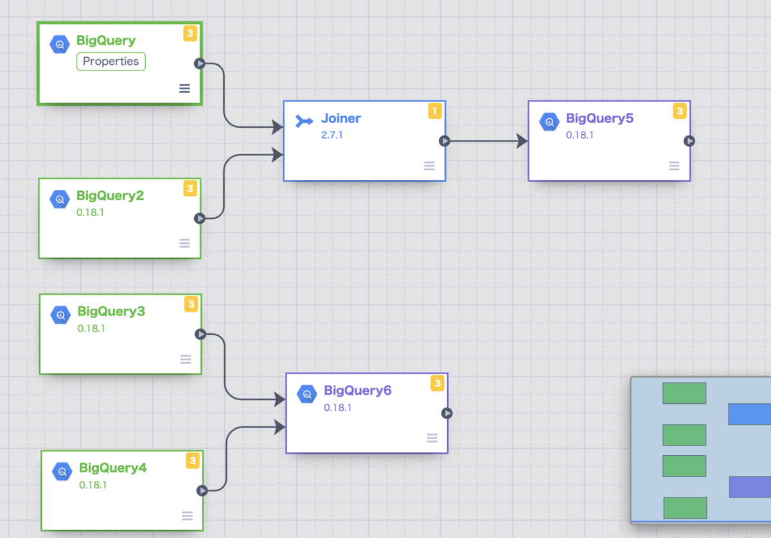This screenshot has height=538, width=771.
Task: Open the hamburger menu on BigQuery5 node
Action: point(674,166)
